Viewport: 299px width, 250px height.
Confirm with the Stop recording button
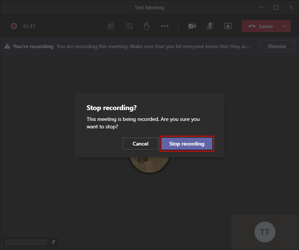(x=187, y=144)
